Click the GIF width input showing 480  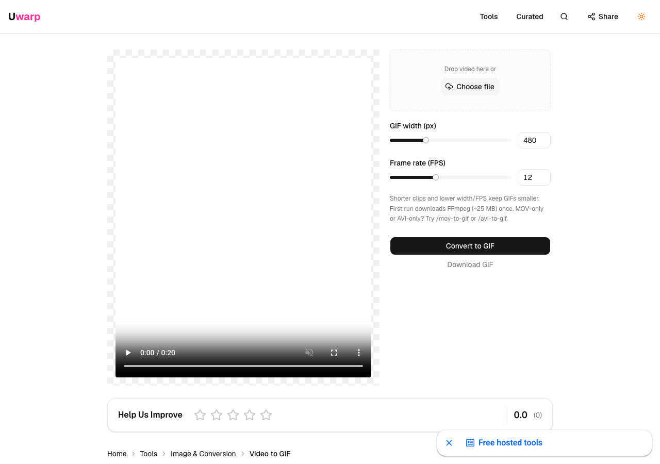click(x=534, y=140)
